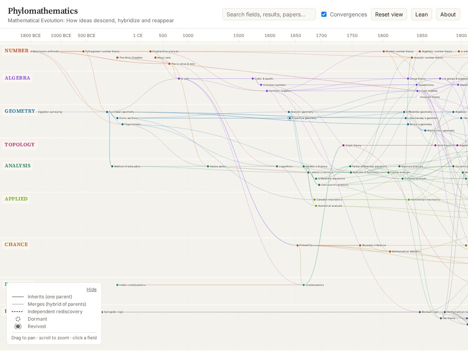Select the Complex numbers node
Image resolution: width=468 pixels, height=351 pixels.
coord(261,85)
